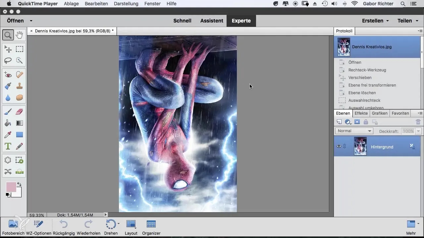This screenshot has width=424, height=238.
Task: Select the Text tool
Action: [x=8, y=146]
